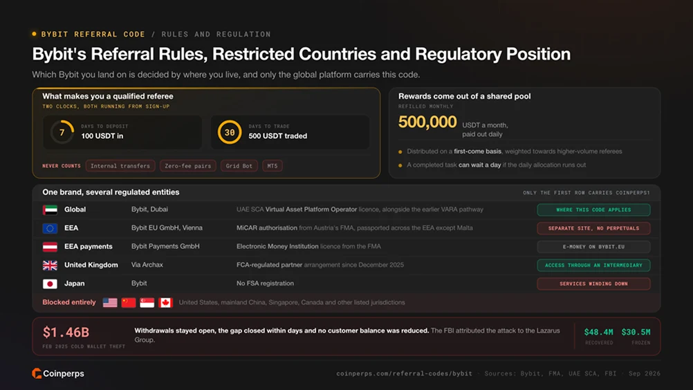Click the Canada flag in Blocked row
Viewport: 693px width, 390px height.
coord(166,303)
